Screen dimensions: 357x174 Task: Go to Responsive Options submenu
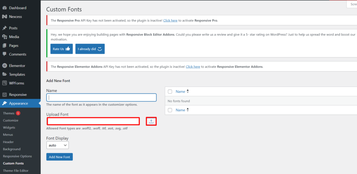pos(17,156)
